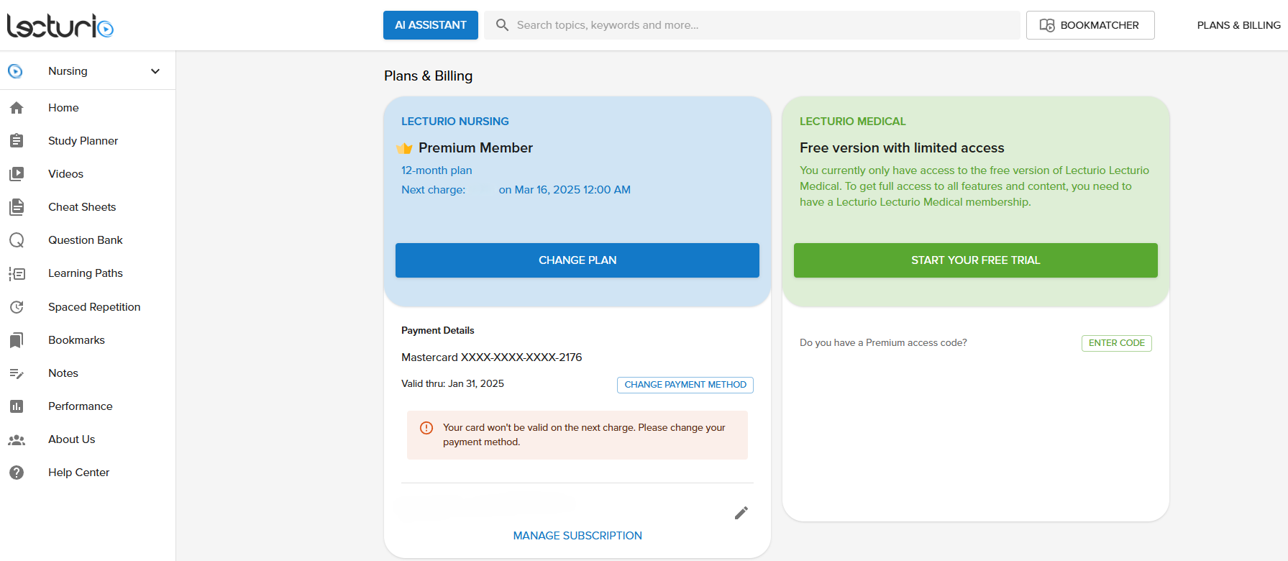
Task: Open Spaced Repetition from the sidebar
Action: pyautogui.click(x=17, y=306)
